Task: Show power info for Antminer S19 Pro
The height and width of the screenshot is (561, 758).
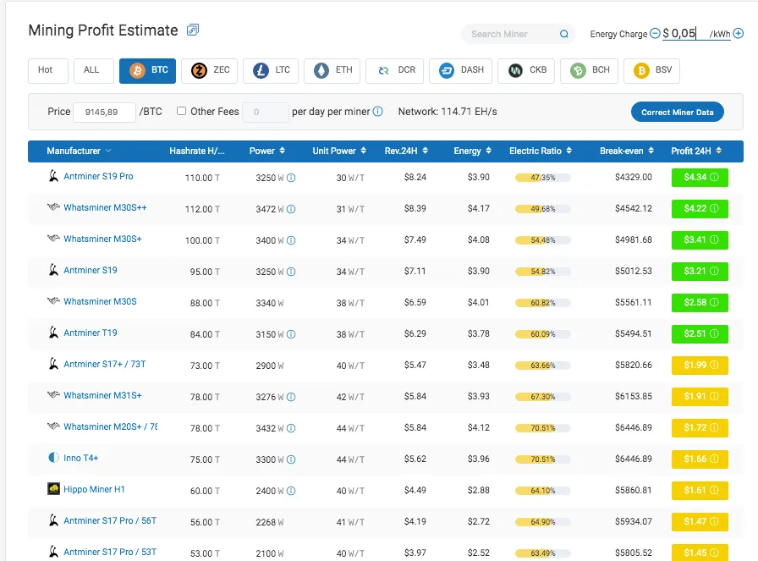Action: [x=291, y=178]
